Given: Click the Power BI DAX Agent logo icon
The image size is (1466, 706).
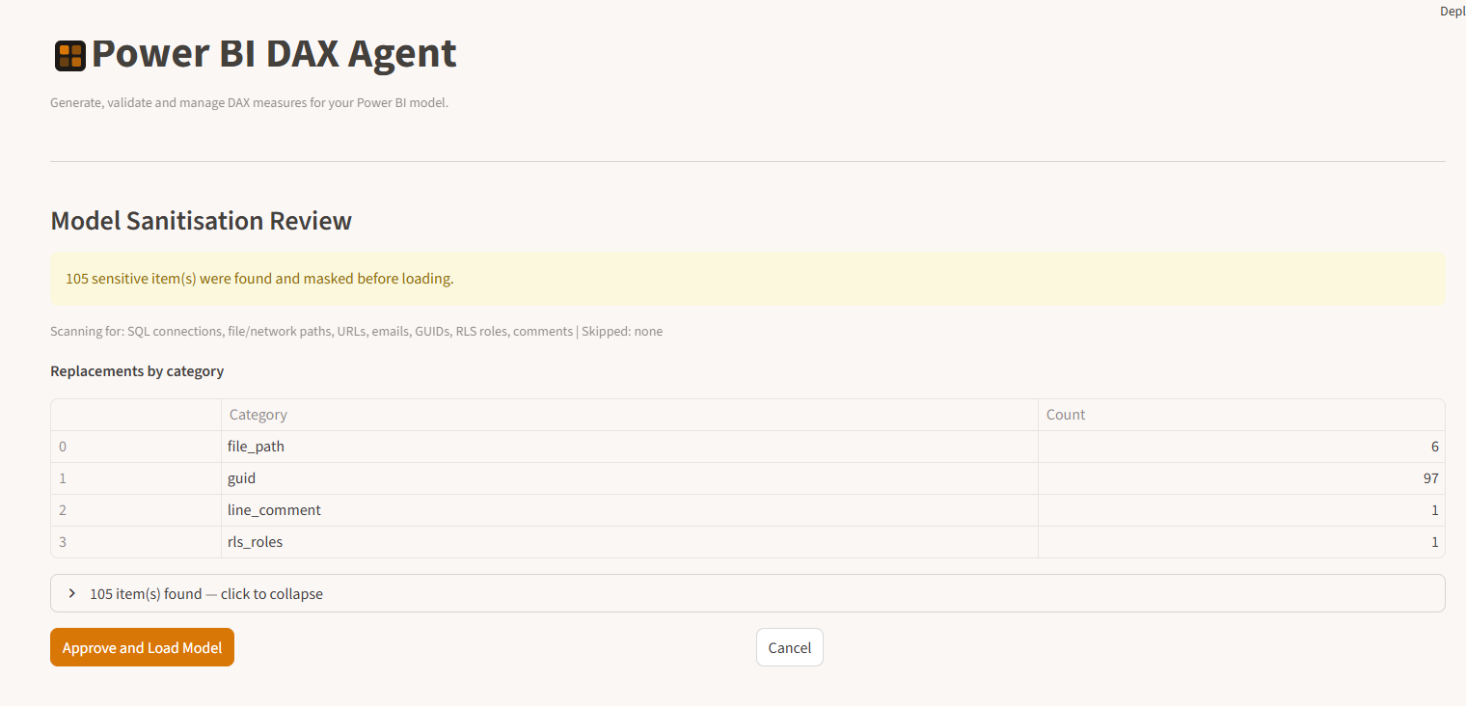Looking at the screenshot, I should point(70,56).
